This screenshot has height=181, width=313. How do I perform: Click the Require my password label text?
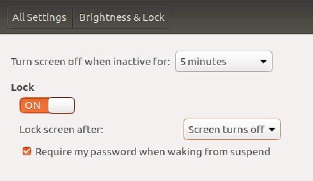[x=153, y=152]
